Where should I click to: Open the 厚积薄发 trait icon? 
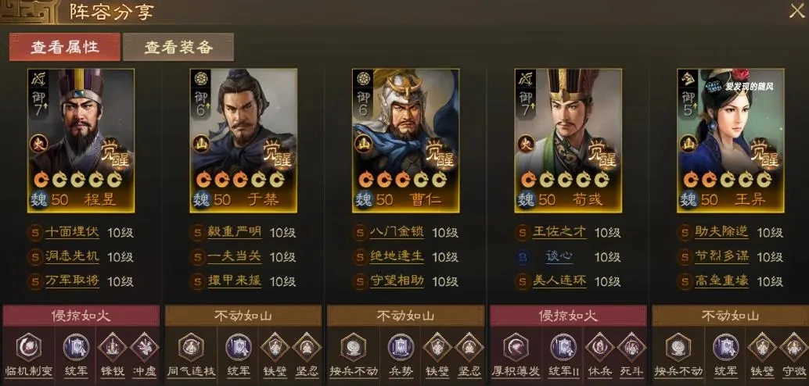coord(516,347)
